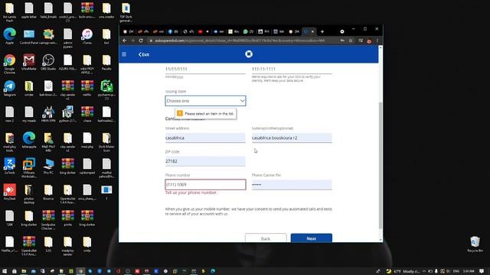The image size is (490, 275).
Task: Open the VMware Workstation desktop shortcut
Action: [29, 168]
